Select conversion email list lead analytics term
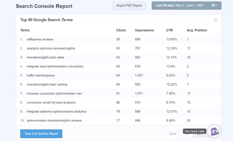The width and height of the screenshot is (233, 141). pyautogui.click(x=51, y=102)
